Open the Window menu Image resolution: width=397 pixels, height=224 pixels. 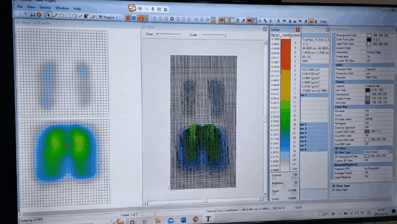tap(62, 8)
